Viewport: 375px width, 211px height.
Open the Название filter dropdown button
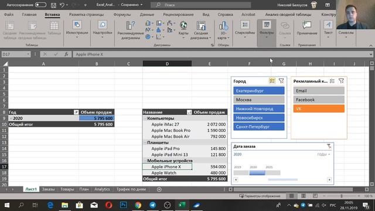click(189, 112)
